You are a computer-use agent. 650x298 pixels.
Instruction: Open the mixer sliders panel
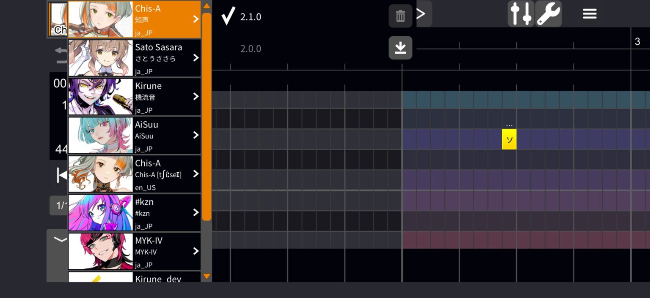coord(520,14)
